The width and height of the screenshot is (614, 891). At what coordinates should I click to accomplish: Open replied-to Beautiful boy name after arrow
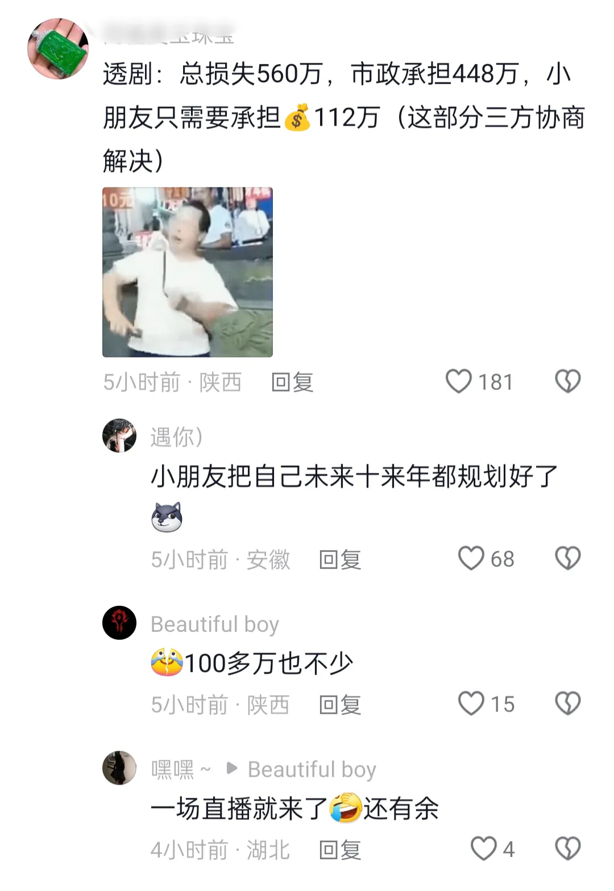point(312,769)
